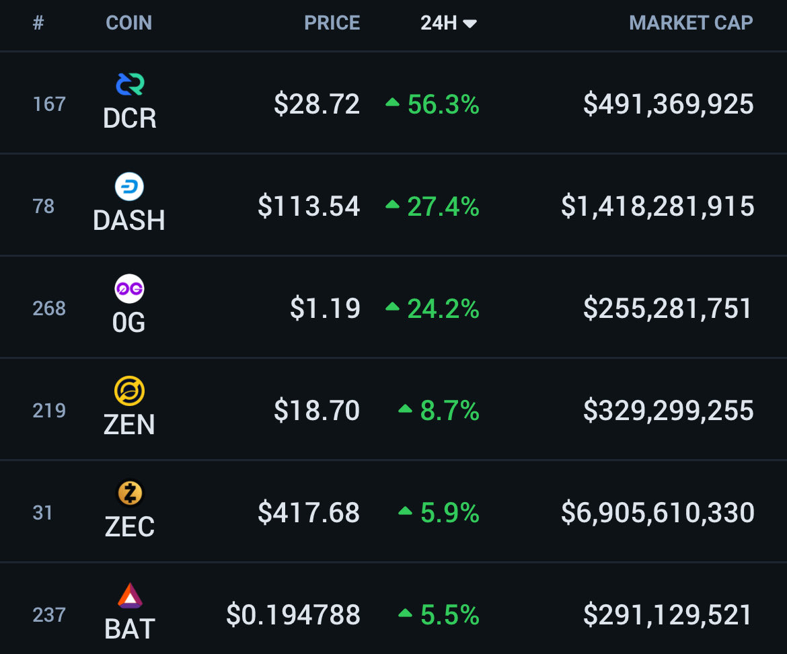Select ZEN rank number 219
Screen dimensions: 787x654
click(49, 410)
